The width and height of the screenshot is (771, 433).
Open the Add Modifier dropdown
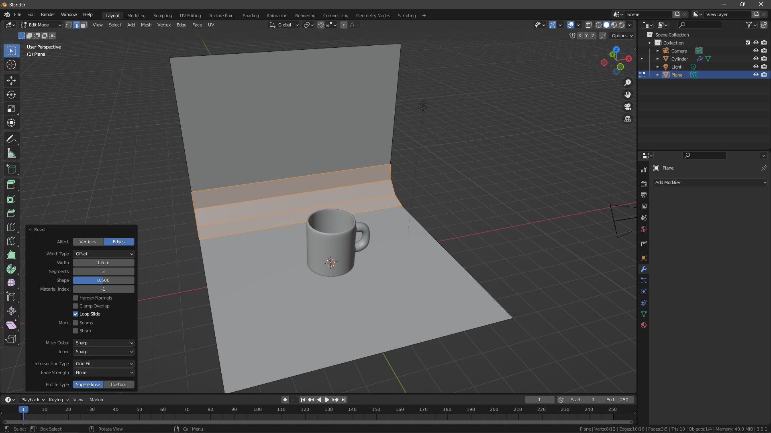pos(710,182)
